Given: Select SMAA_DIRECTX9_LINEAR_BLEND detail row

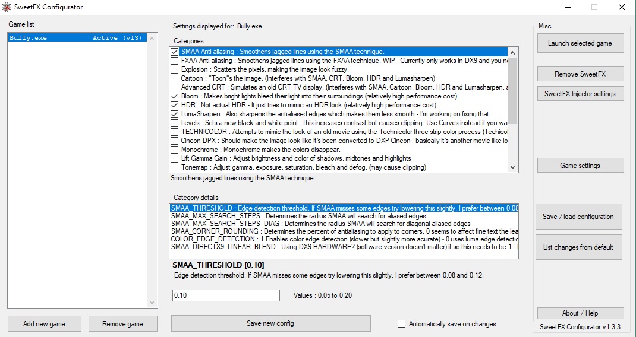Looking at the screenshot, I should click(x=344, y=247).
